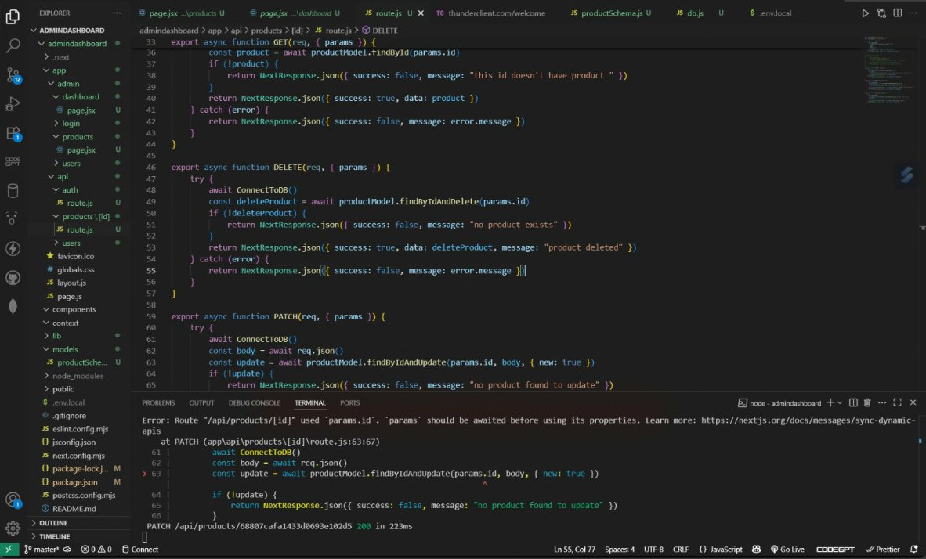Image resolution: width=926 pixels, height=559 pixels.
Task: Click the Go Live status bar button
Action: (787, 550)
